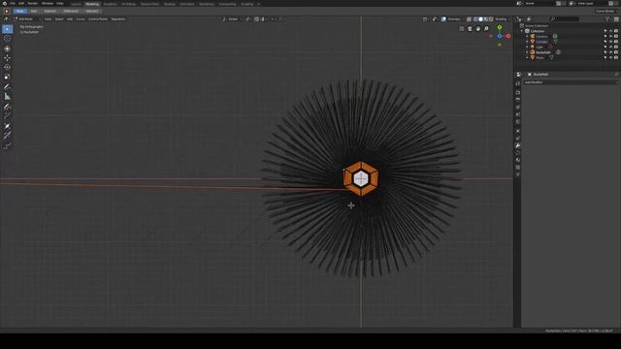
Task: Switch to rendered viewport shading
Action: point(491,19)
